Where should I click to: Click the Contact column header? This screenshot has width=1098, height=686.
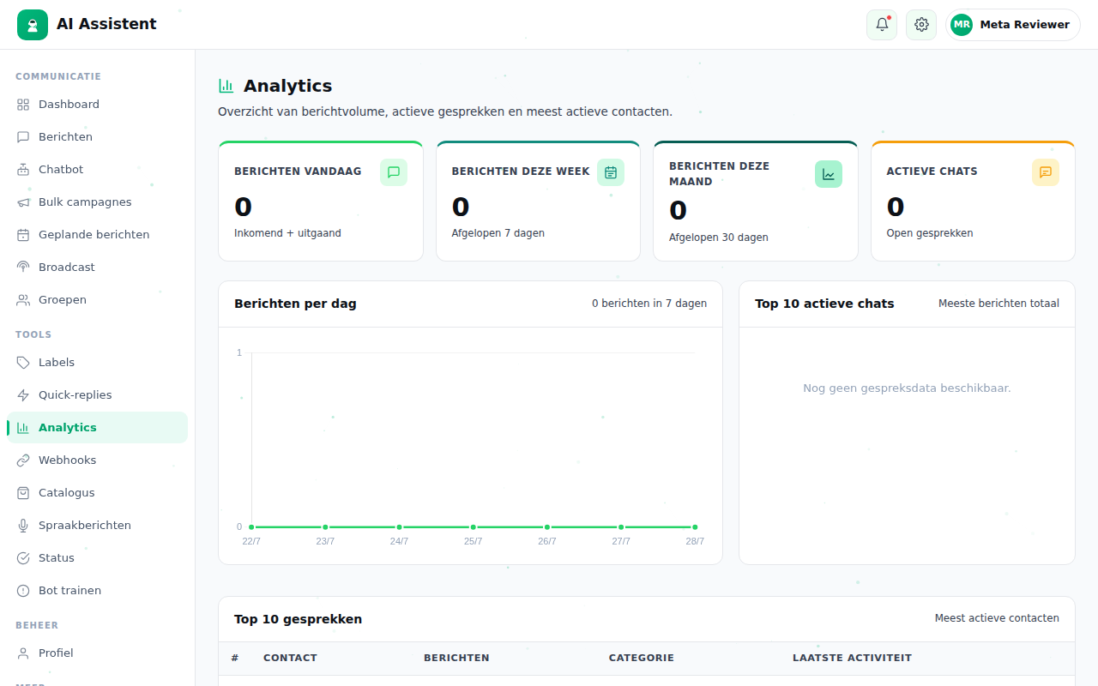tap(290, 658)
